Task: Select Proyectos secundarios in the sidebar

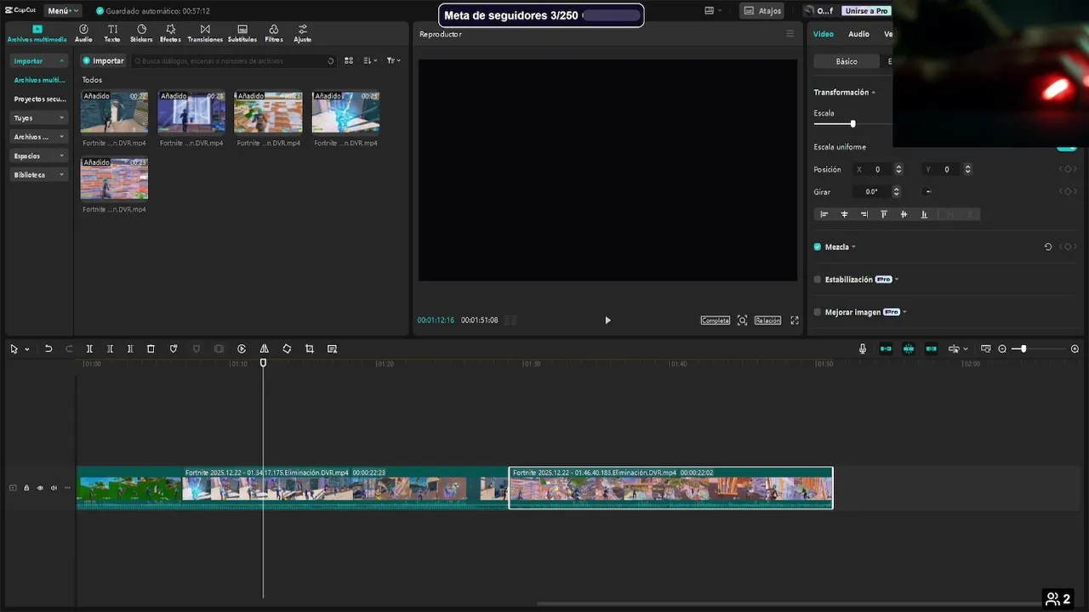Action: click(39, 99)
